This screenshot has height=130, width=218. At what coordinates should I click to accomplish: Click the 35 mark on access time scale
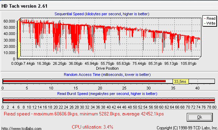coord(173,88)
